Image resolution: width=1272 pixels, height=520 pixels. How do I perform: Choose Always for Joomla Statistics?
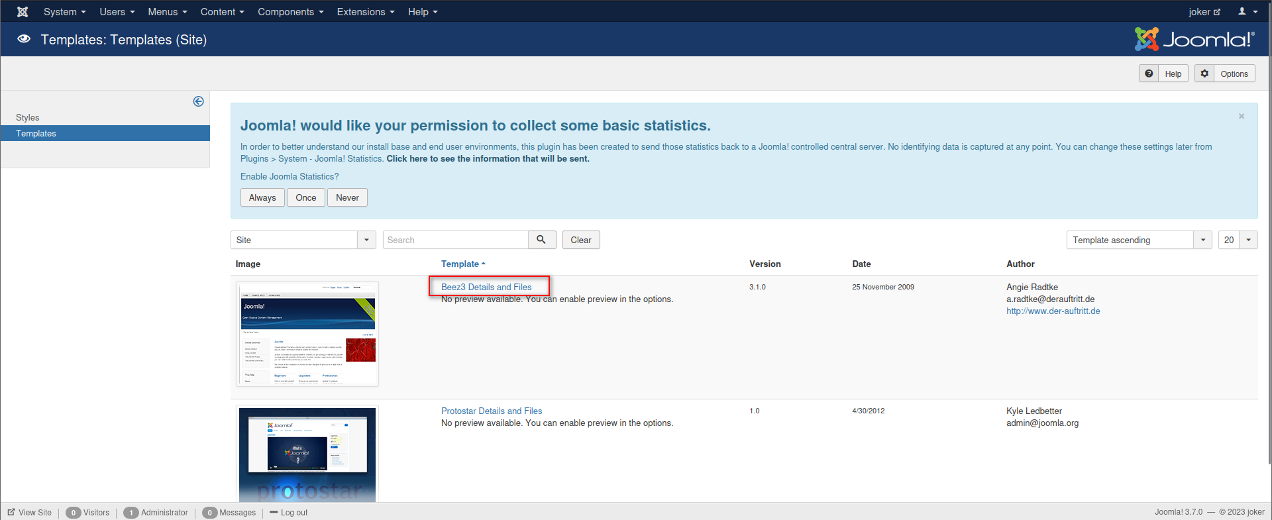point(262,197)
